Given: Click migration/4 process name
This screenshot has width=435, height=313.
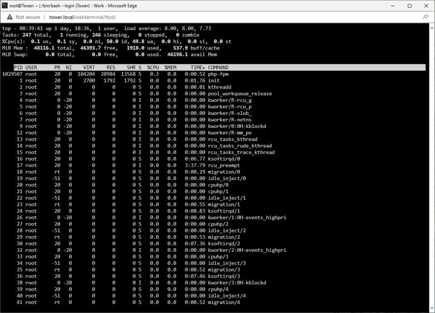Looking at the screenshot, I should pos(224,302).
